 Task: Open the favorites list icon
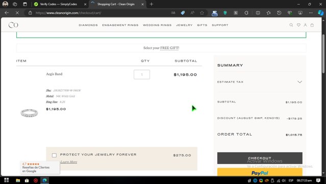268,13
